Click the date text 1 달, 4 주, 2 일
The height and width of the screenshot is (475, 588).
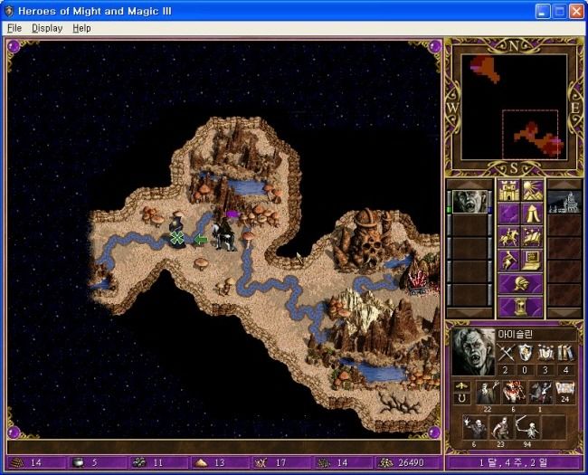point(514,462)
